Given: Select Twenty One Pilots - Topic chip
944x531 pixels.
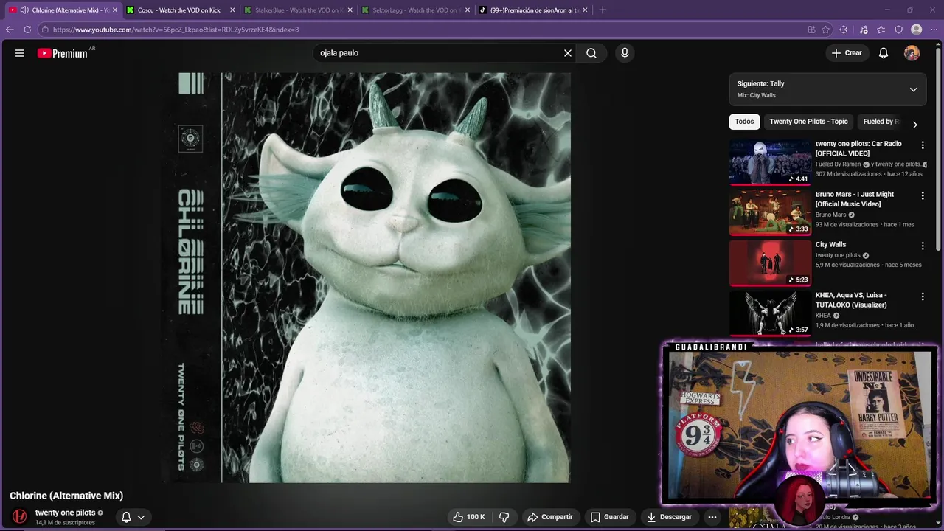Looking at the screenshot, I should [x=808, y=122].
